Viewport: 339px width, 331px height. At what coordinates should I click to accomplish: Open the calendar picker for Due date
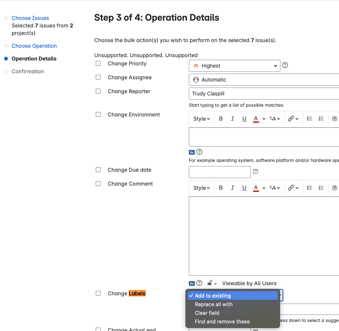(255, 172)
